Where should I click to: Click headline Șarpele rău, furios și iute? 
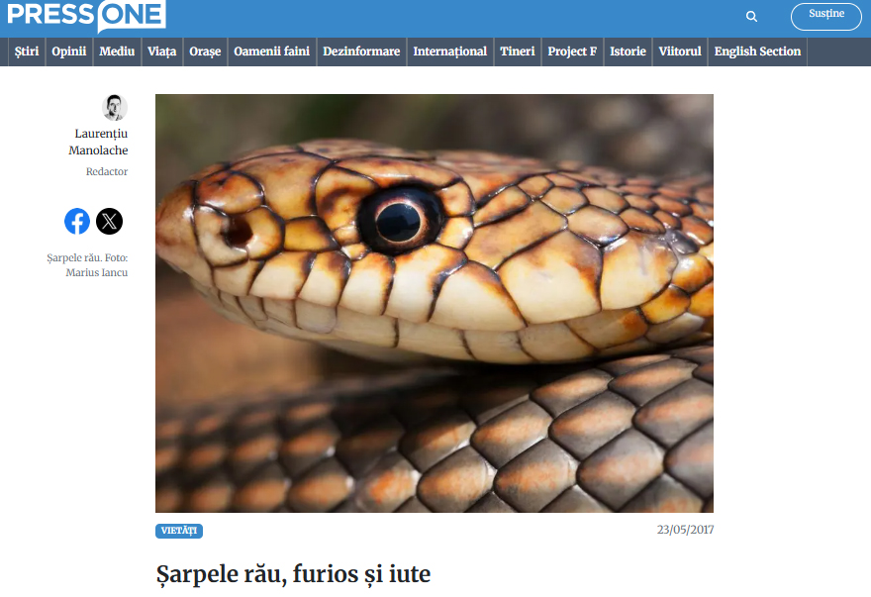pos(293,575)
